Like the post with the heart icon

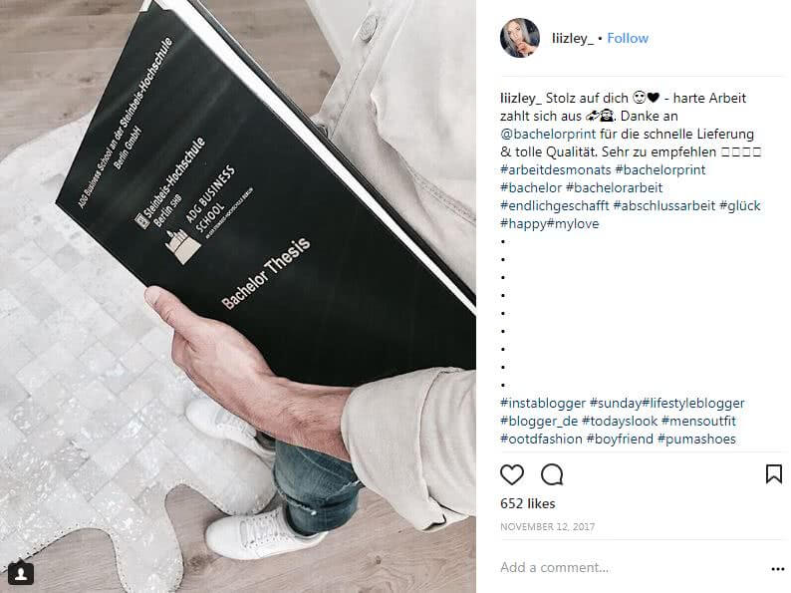[x=511, y=475]
